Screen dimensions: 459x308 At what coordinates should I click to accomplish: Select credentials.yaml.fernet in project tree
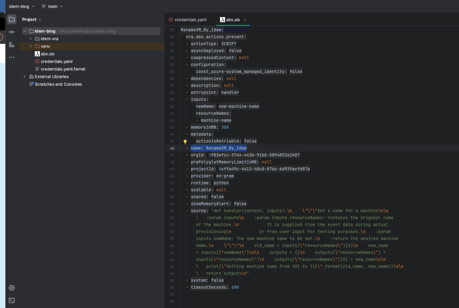tap(63, 69)
